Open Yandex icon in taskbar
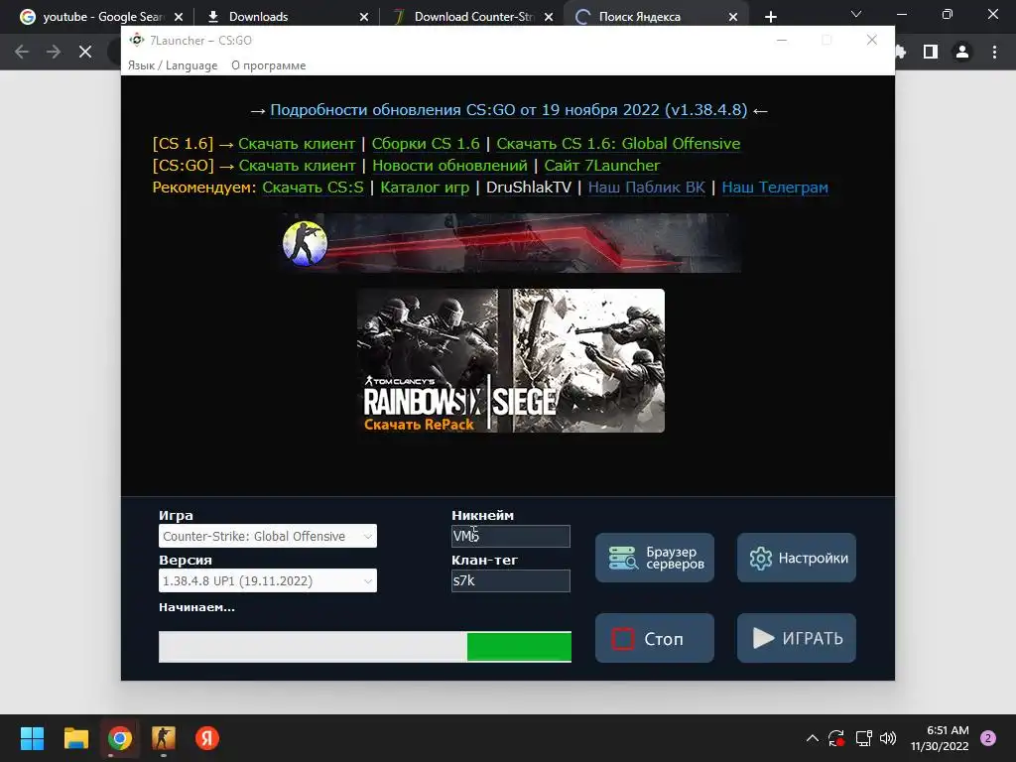This screenshot has height=762, width=1016. pyautogui.click(x=207, y=738)
